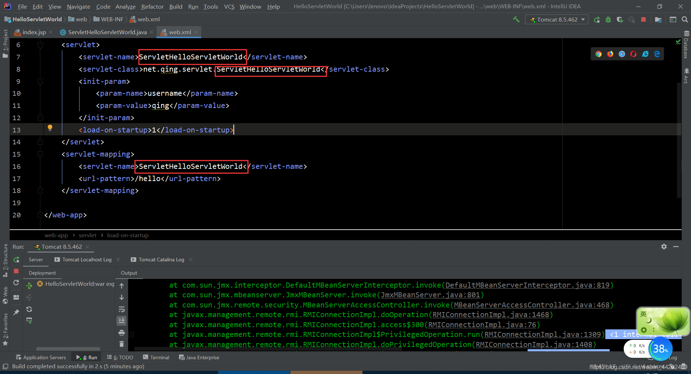Toggle the Web tool window strip
This screenshot has height=374, width=691.
tap(5, 295)
